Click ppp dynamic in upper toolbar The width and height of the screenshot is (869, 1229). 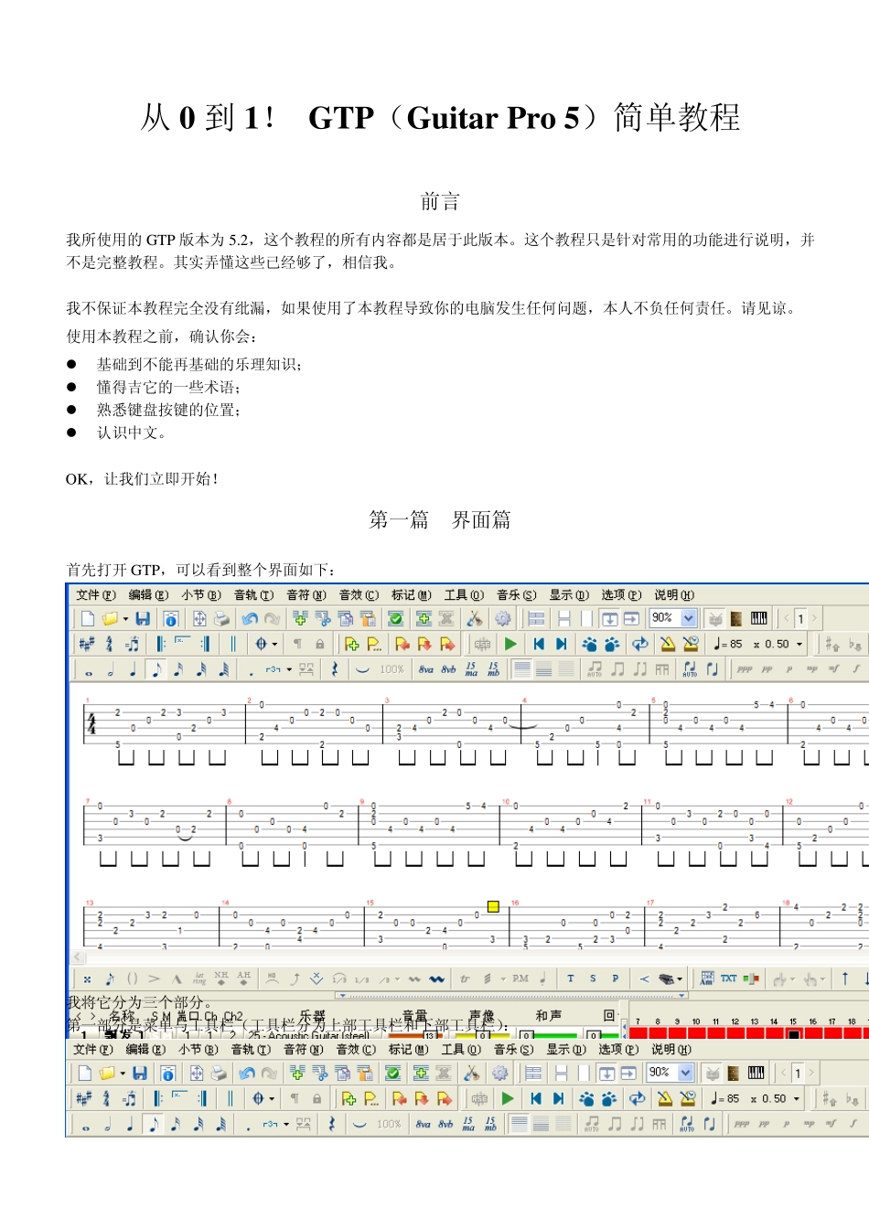coord(745,669)
